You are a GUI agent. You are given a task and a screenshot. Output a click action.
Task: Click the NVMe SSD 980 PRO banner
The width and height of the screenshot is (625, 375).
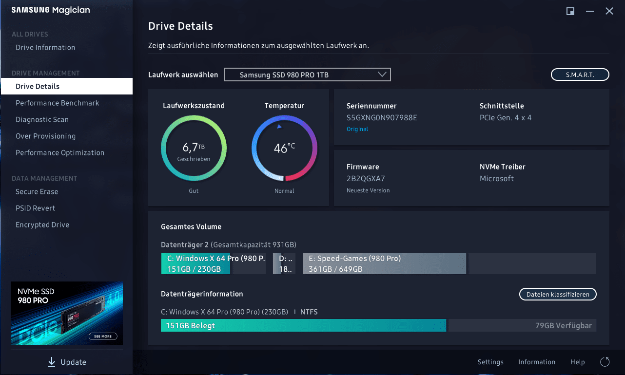67,313
